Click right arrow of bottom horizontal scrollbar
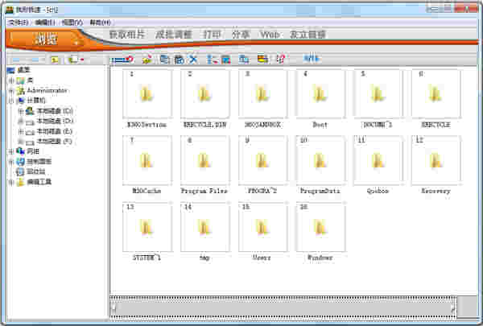Viewport: 483px width, 326px height. click(453, 307)
